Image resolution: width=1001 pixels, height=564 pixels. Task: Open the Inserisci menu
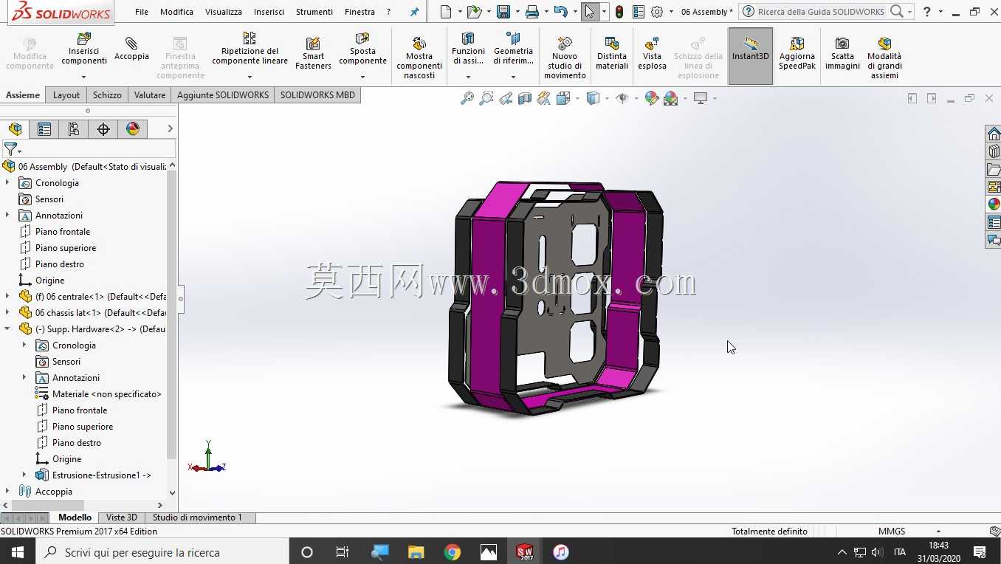(x=269, y=12)
